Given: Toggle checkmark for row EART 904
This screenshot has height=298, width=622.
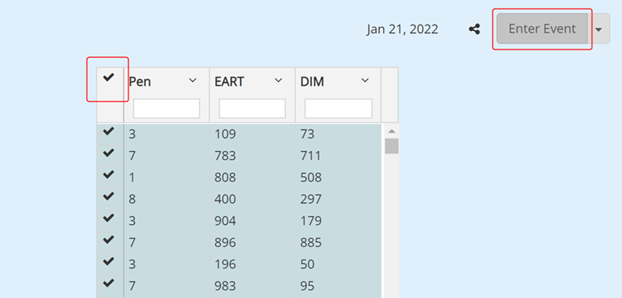Looking at the screenshot, I should point(108,218).
